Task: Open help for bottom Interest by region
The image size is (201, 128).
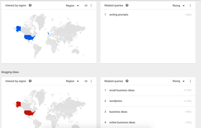Action: tap(30, 81)
